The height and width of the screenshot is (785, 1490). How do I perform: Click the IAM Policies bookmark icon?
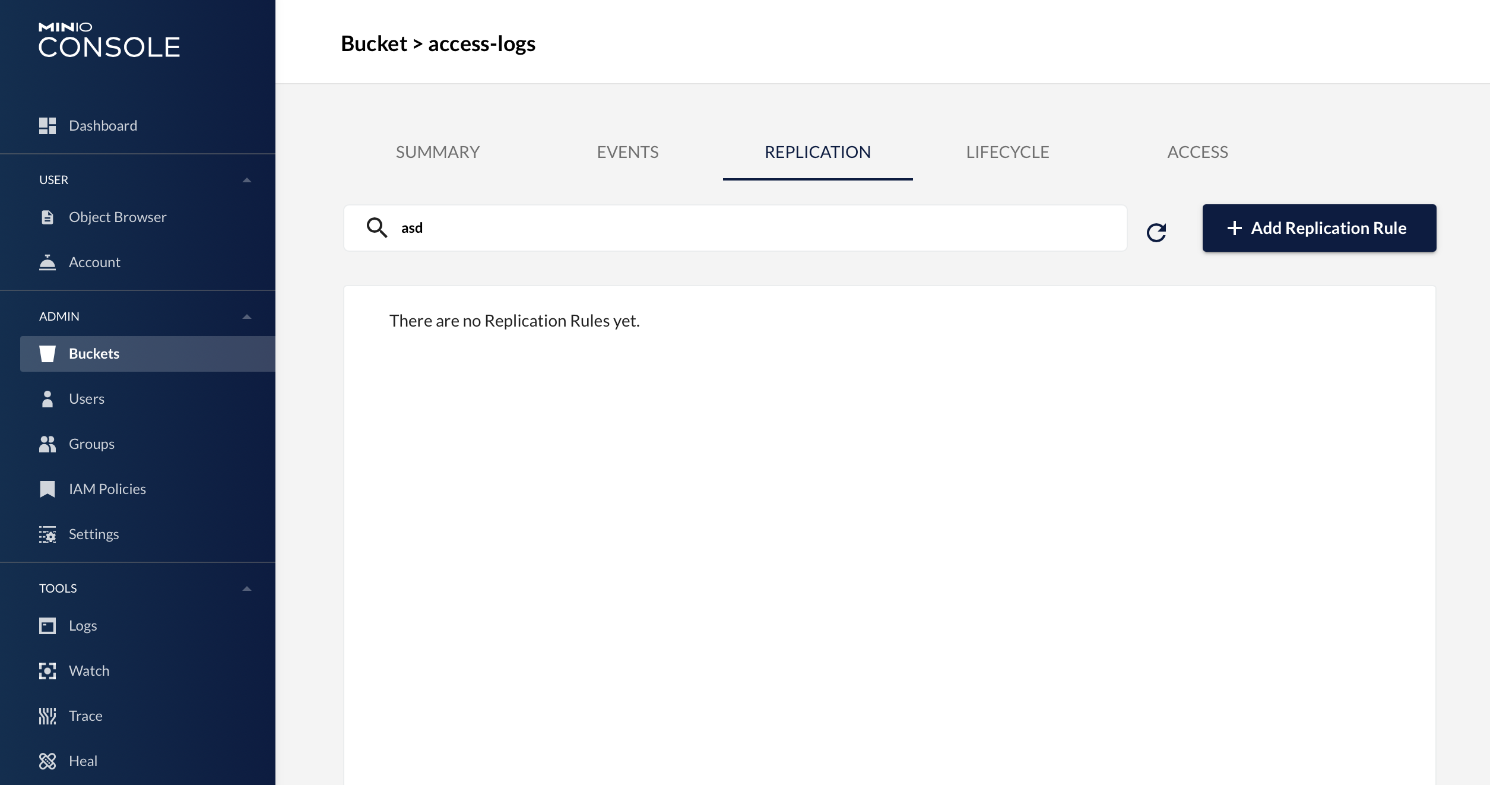pyautogui.click(x=47, y=489)
